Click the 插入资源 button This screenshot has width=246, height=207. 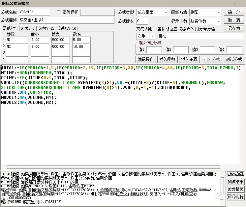pyautogui.click(x=189, y=59)
